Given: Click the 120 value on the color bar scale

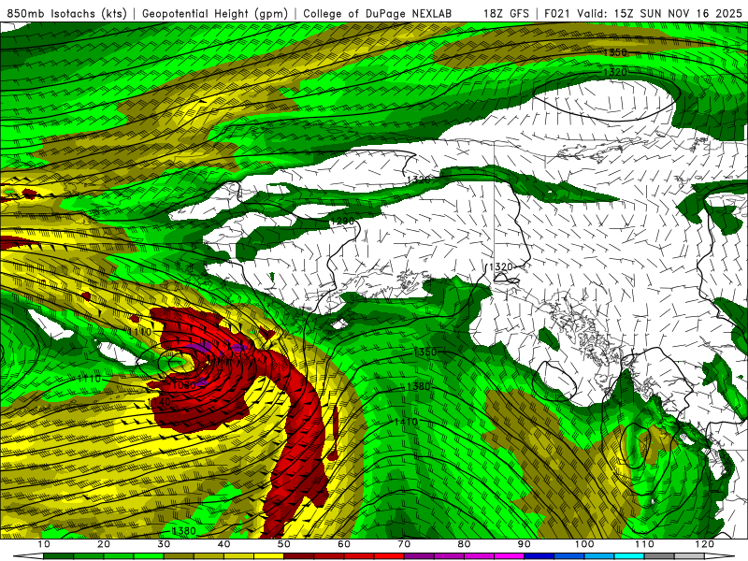Looking at the screenshot, I should [x=705, y=544].
